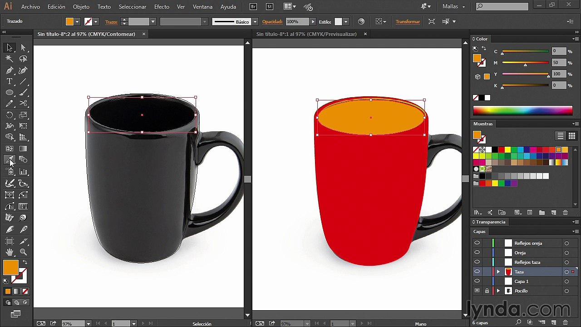
Task: Close the Contornear document tab
Action: click(144, 34)
